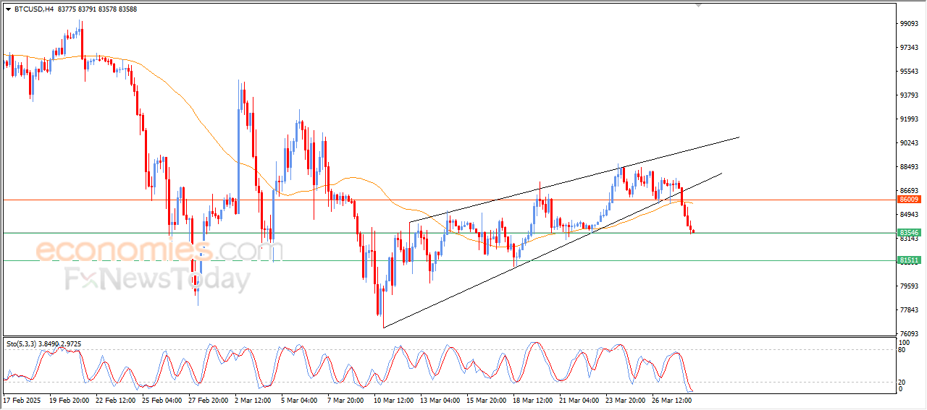Click the 27 Feb 20:00 time label
Viewport: 927px width, 410px height.
208,399
